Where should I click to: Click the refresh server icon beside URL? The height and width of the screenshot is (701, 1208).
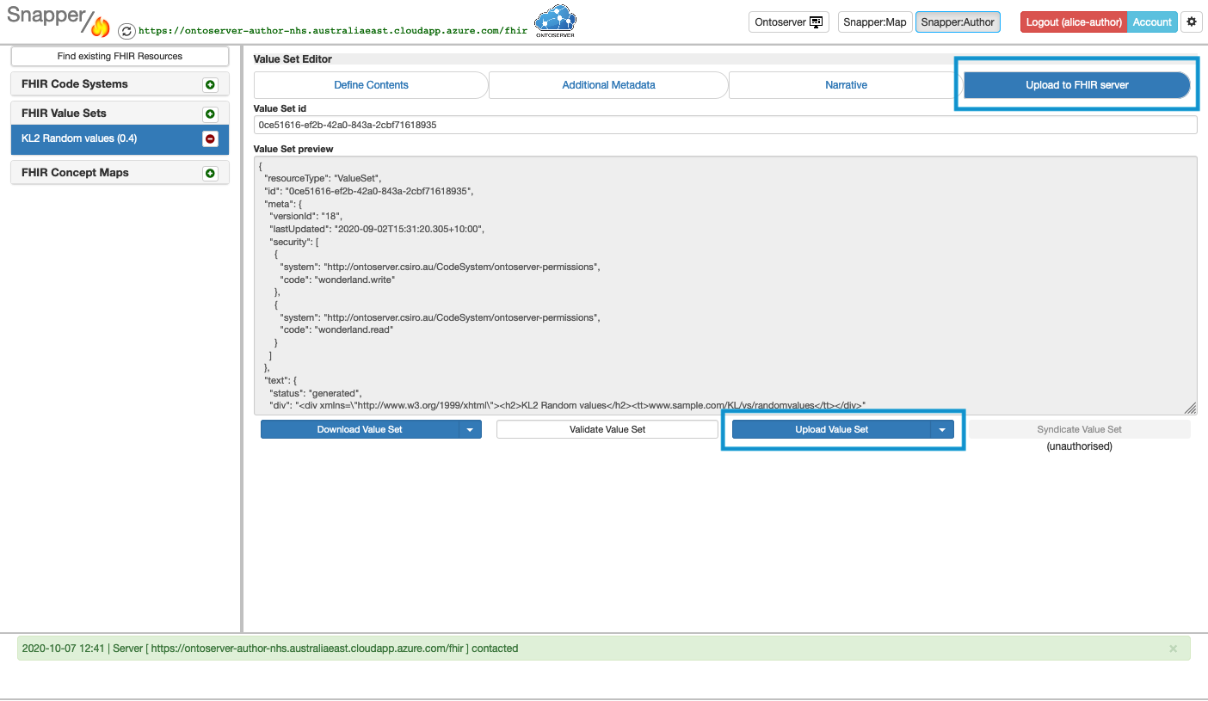coord(126,30)
